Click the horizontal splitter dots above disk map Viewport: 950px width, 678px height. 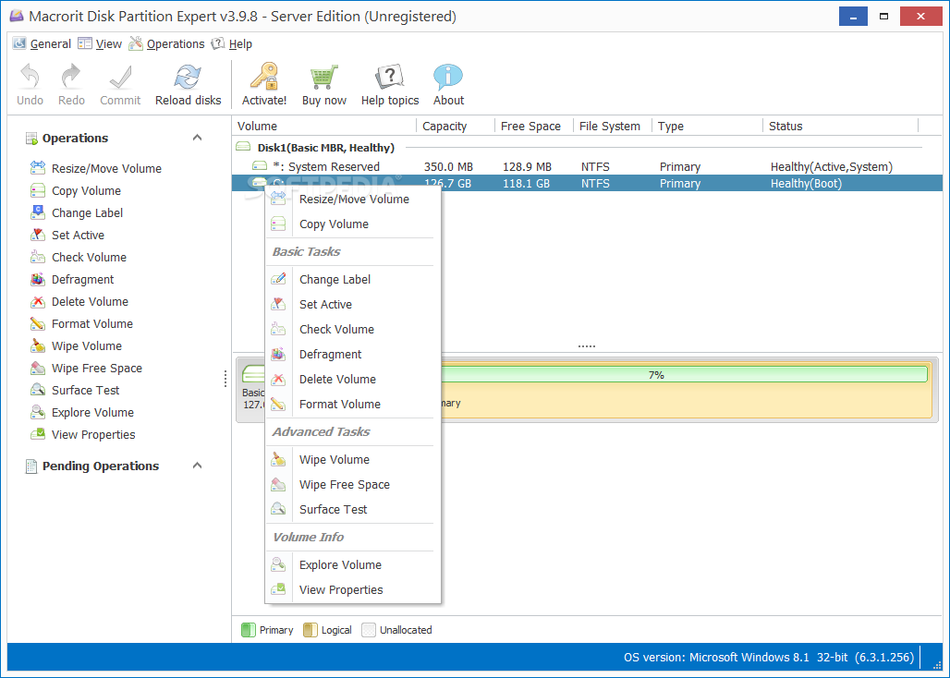tap(587, 346)
